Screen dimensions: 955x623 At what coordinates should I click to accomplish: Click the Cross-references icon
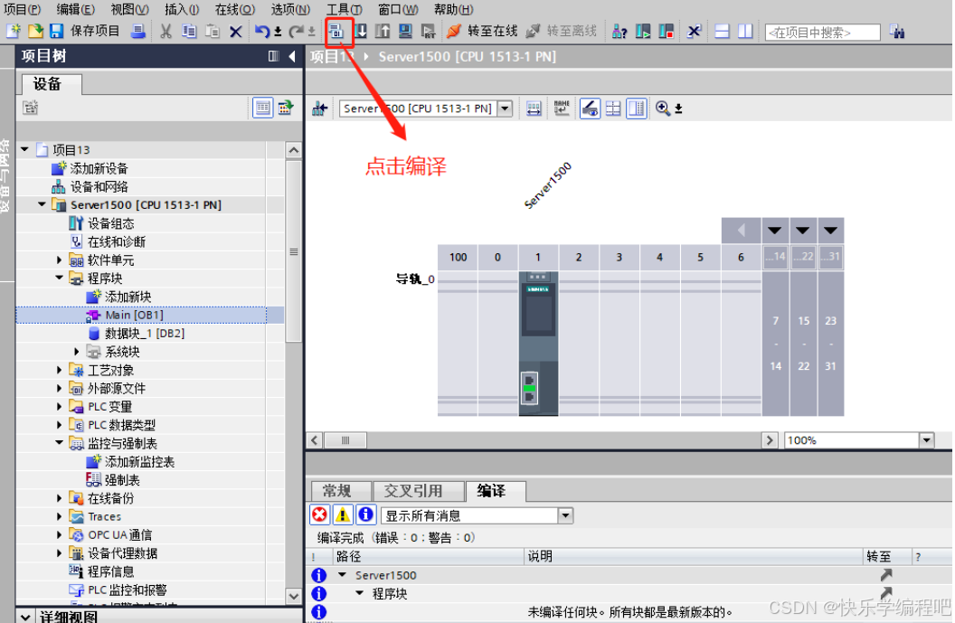coord(694,31)
